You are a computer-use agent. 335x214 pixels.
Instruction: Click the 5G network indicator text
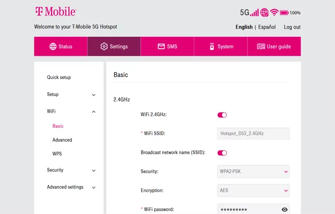click(x=245, y=12)
